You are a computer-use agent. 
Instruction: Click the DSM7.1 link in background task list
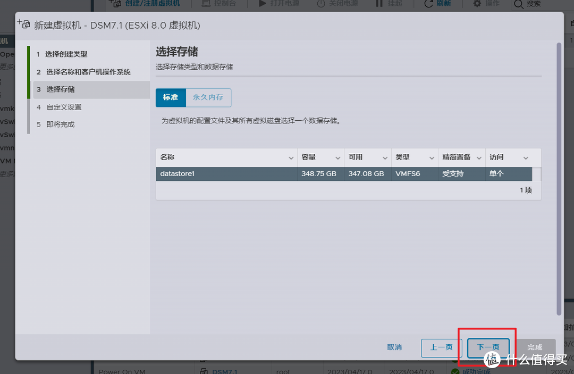click(225, 371)
